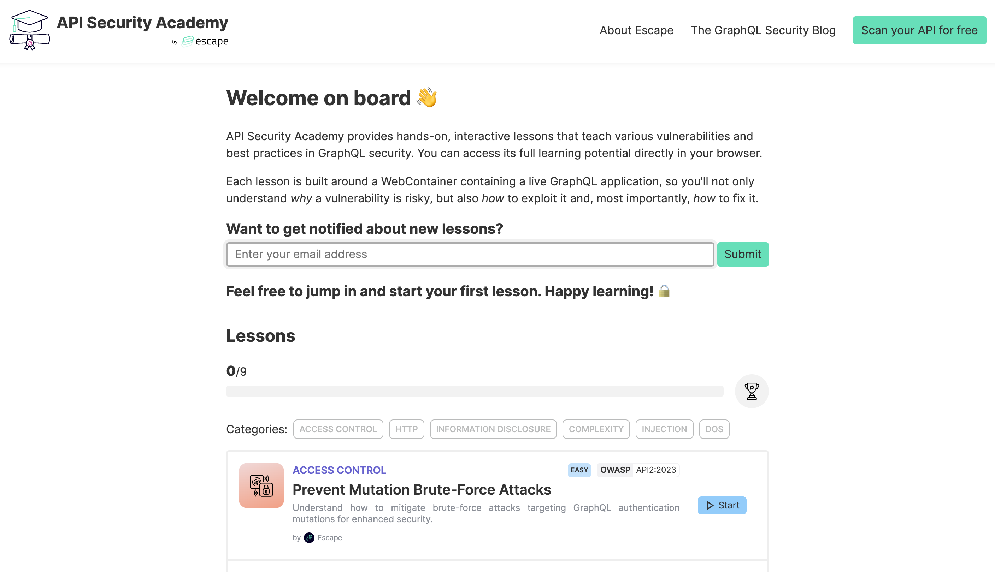
Task: Expand the INJECTION category filter
Action: click(664, 429)
